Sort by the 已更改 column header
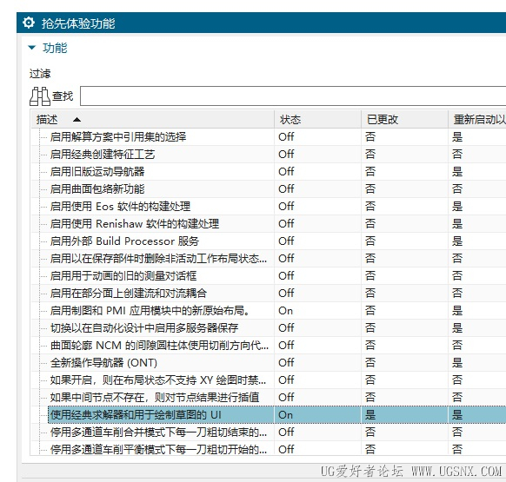 tap(404, 120)
